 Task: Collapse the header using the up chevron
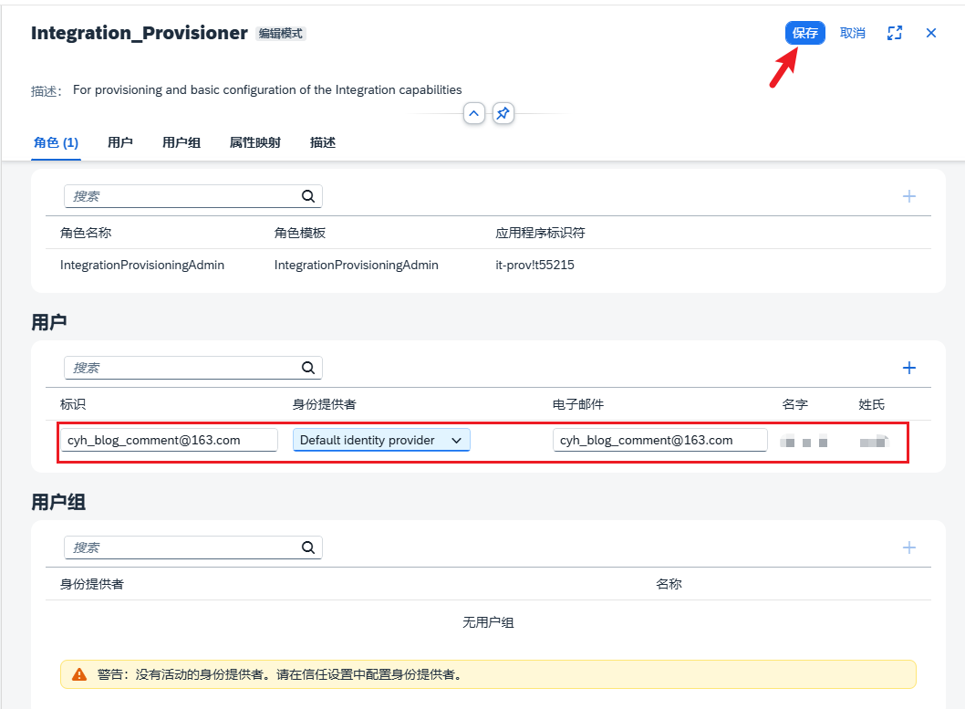click(x=473, y=113)
